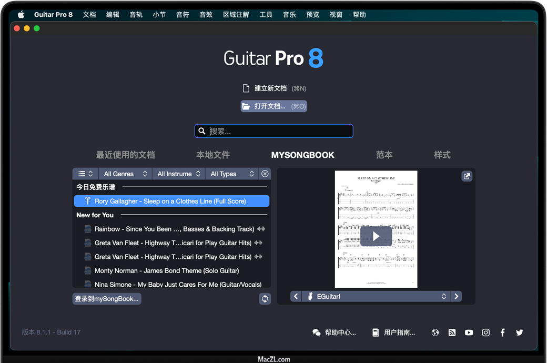This screenshot has height=363, width=547.
Task: Open the Instagram icon link
Action: point(485,332)
